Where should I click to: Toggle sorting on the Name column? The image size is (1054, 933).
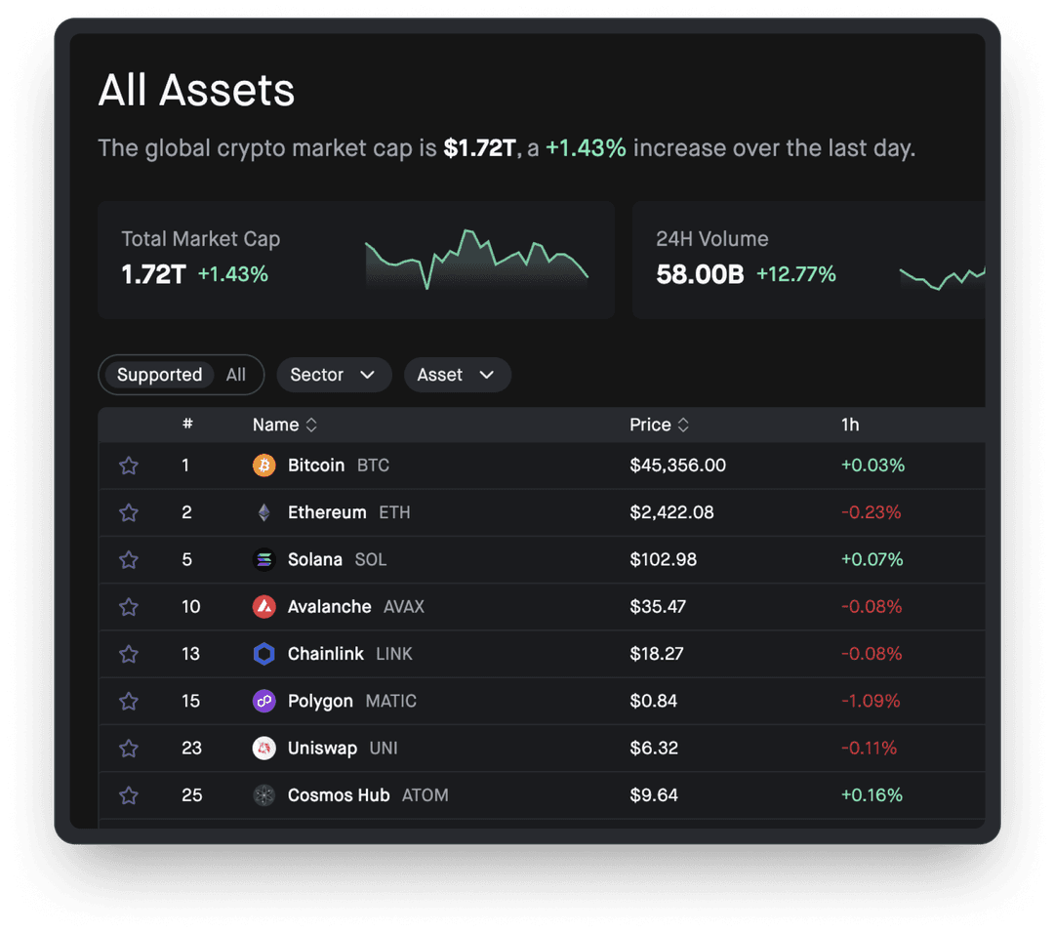coord(284,425)
